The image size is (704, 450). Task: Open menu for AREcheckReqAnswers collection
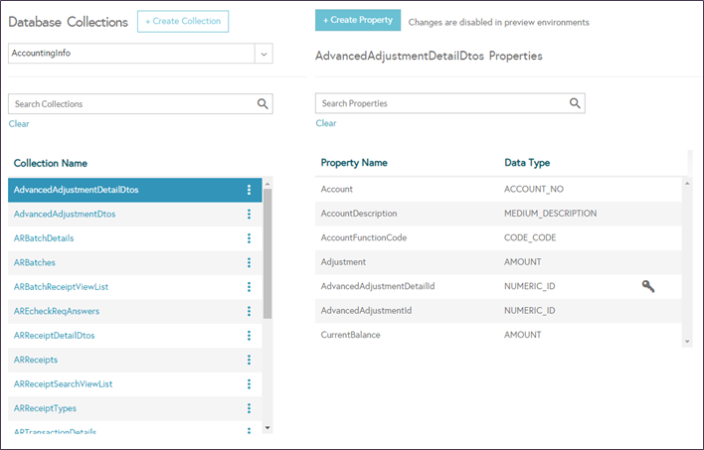[x=249, y=311]
